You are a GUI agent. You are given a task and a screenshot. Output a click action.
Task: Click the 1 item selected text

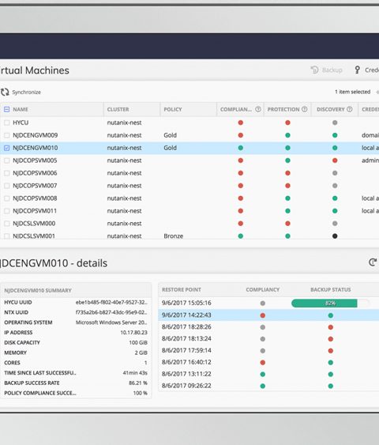click(x=352, y=92)
